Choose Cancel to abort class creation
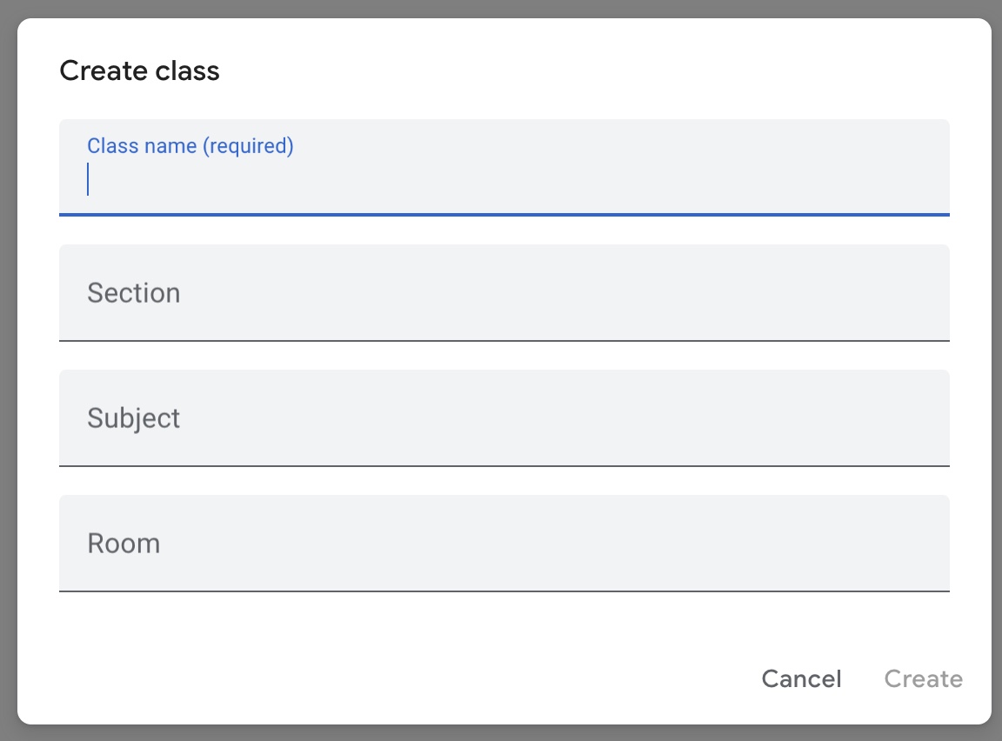This screenshot has width=1002, height=741. [x=800, y=678]
